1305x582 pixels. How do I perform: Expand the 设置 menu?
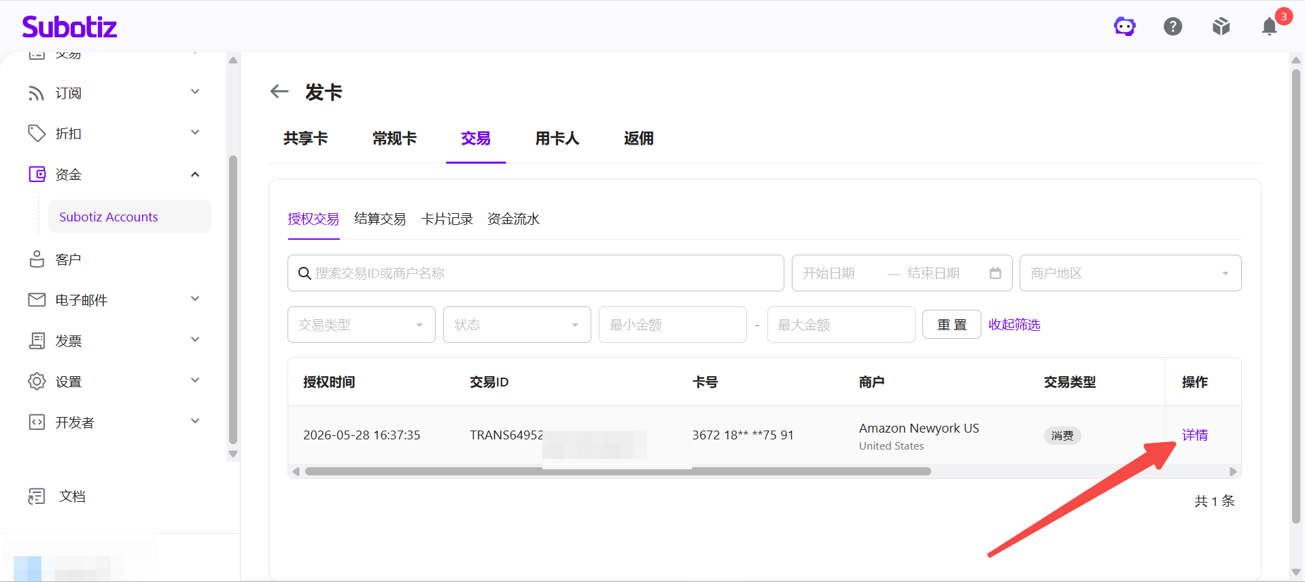point(195,380)
